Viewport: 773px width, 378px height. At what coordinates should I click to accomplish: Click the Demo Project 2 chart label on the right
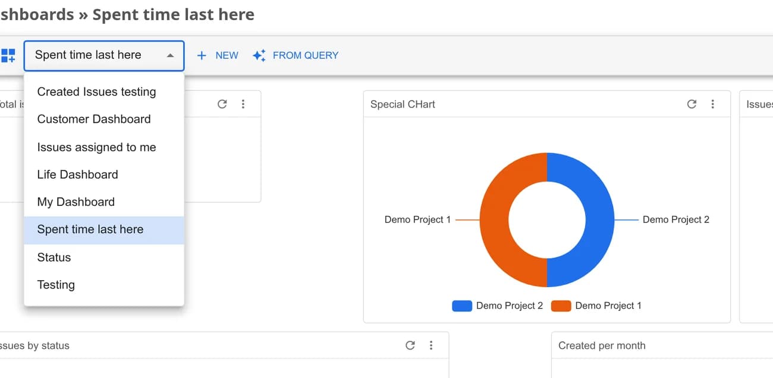(676, 220)
